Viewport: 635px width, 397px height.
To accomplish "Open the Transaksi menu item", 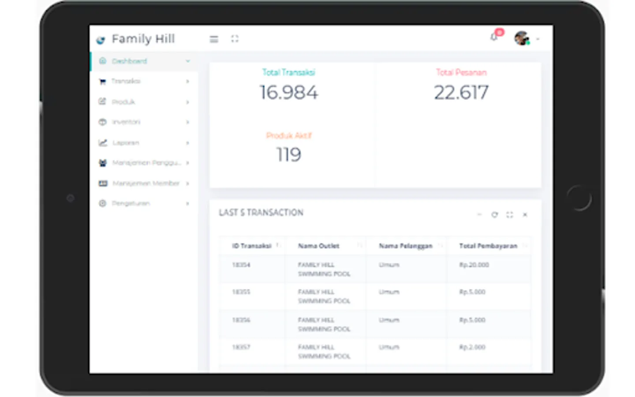I will pos(144,81).
